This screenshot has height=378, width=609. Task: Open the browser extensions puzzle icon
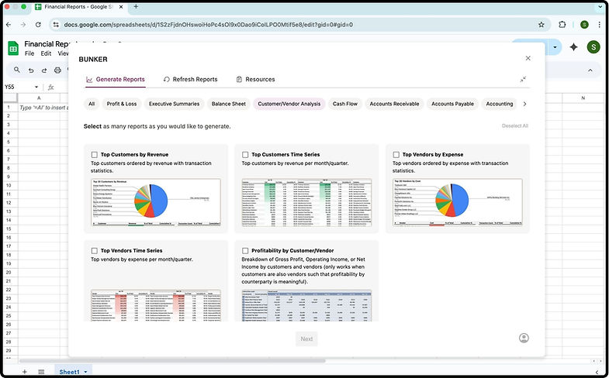click(x=562, y=25)
